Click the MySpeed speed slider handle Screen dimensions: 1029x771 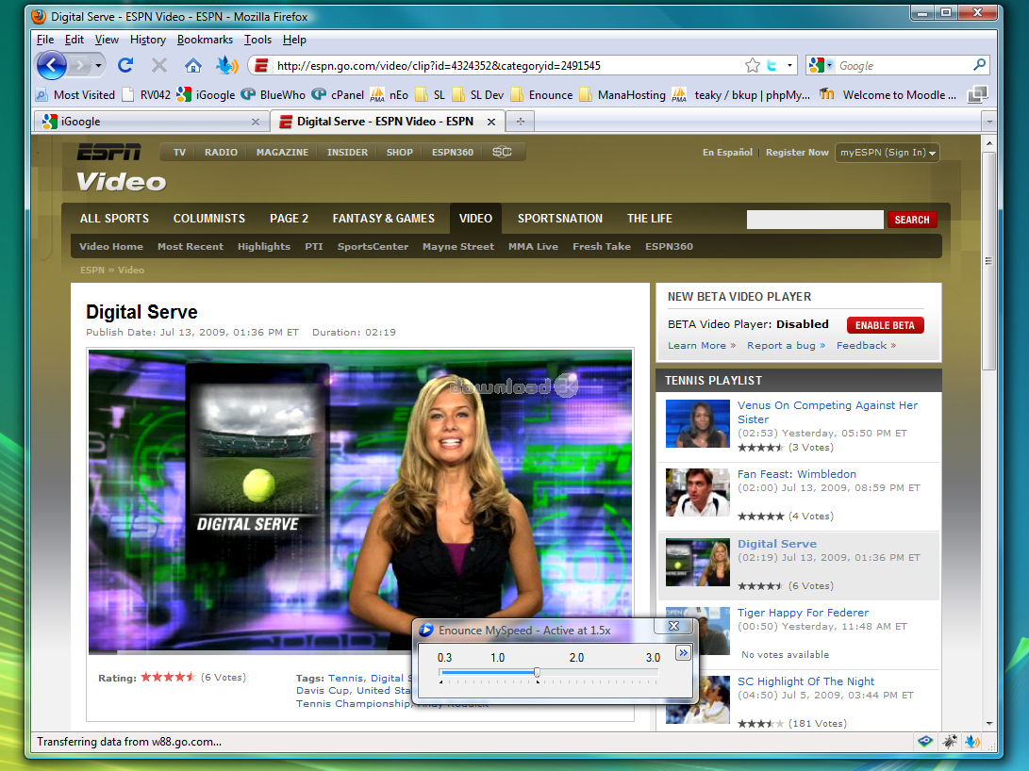537,672
